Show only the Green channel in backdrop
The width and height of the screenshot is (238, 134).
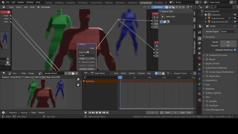click(x=180, y=7)
